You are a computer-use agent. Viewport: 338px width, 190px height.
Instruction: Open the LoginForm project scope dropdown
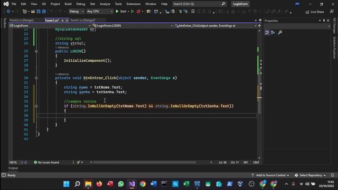(50, 26)
